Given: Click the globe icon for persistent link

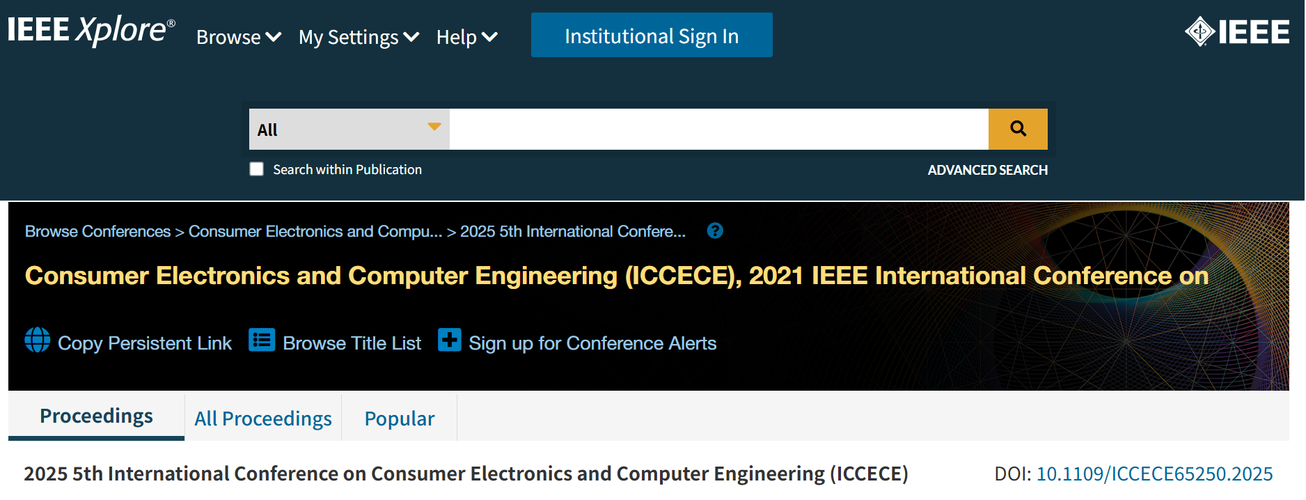Looking at the screenshot, I should 38,340.
